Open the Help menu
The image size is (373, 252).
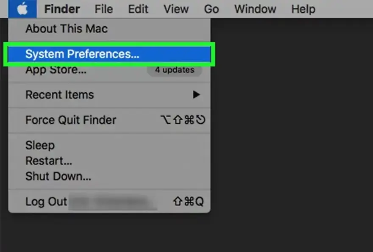coord(303,9)
